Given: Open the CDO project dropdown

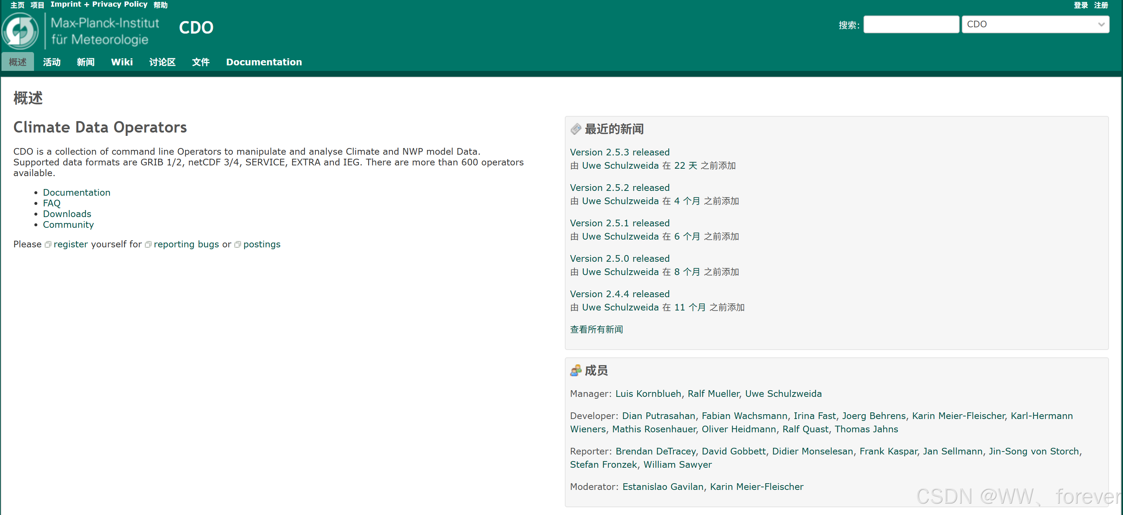Looking at the screenshot, I should (x=1035, y=24).
